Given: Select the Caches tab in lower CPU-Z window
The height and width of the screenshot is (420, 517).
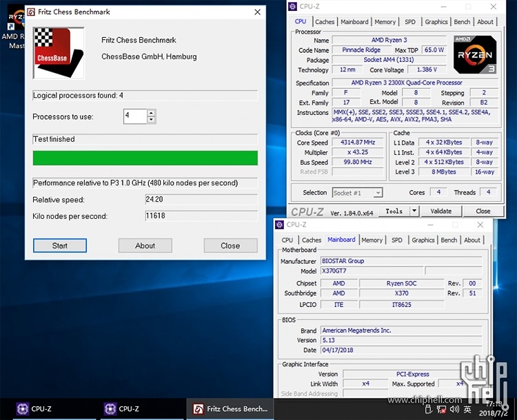Looking at the screenshot, I should (312, 240).
